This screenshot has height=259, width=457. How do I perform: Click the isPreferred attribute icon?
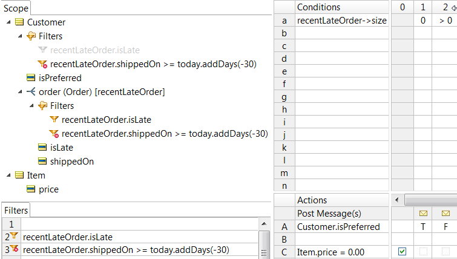coord(31,78)
